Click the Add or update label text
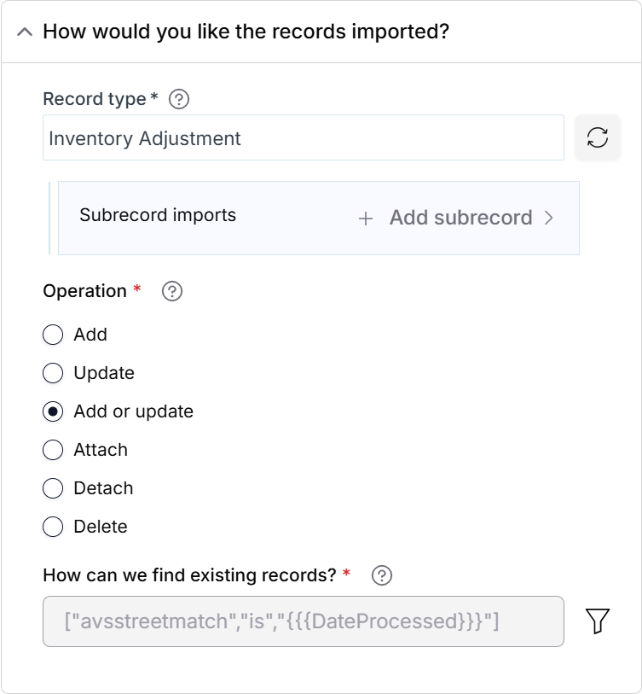This screenshot has width=642, height=694. [134, 411]
